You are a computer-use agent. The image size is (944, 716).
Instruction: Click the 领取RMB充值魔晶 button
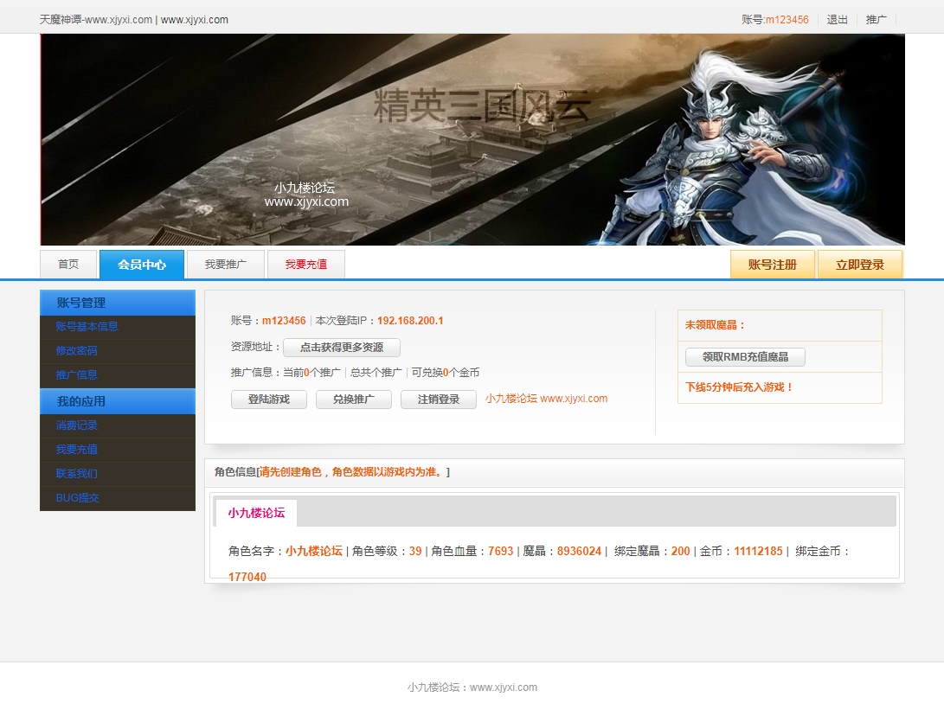pyautogui.click(x=745, y=357)
